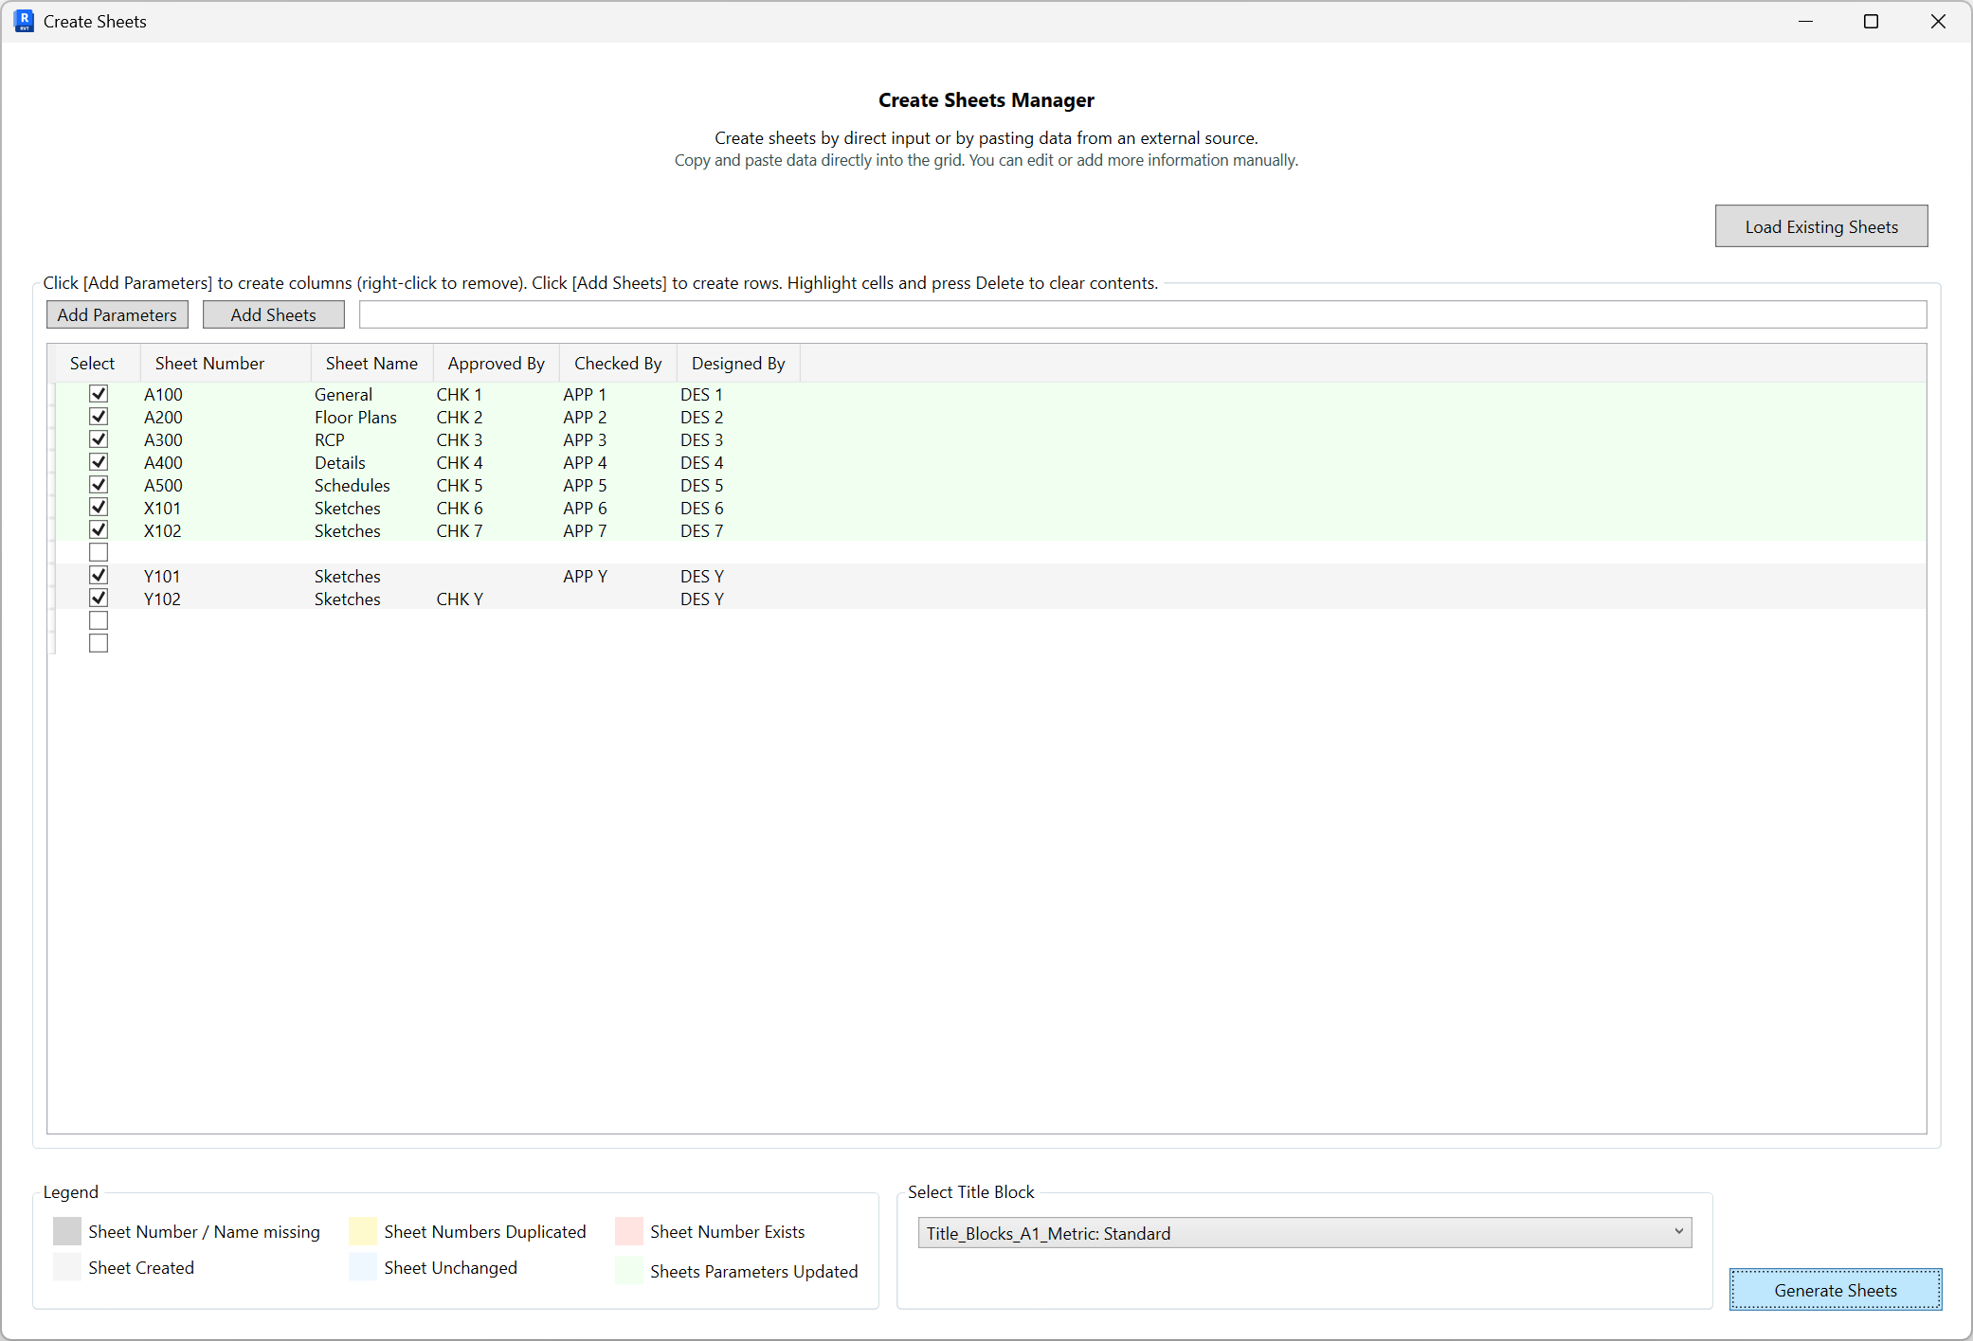Click the blue Sheet Unchanged swatch
This screenshot has height=1341, width=1973.
click(x=361, y=1267)
